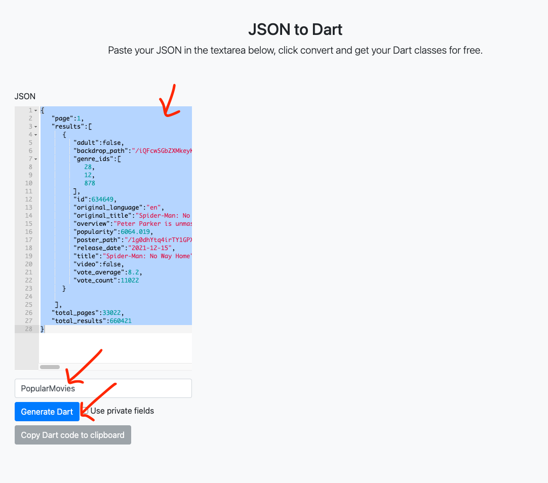
Task: Click the "id":634649 line
Action: [x=95, y=199]
